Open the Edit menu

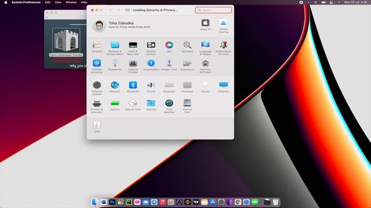(48, 2)
